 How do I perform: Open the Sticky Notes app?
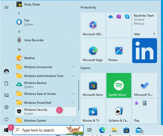[46, 4]
